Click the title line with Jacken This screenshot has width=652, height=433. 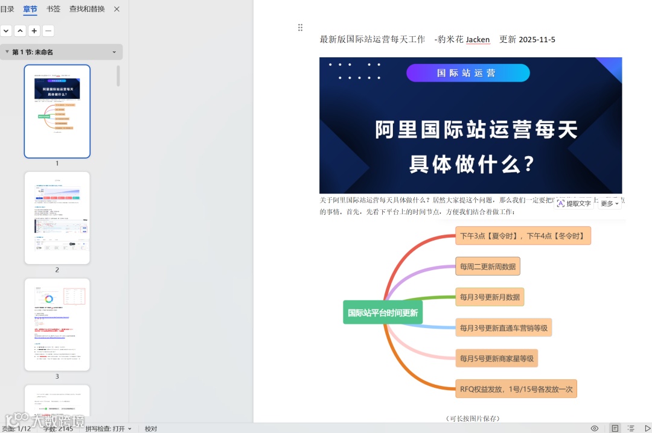437,39
